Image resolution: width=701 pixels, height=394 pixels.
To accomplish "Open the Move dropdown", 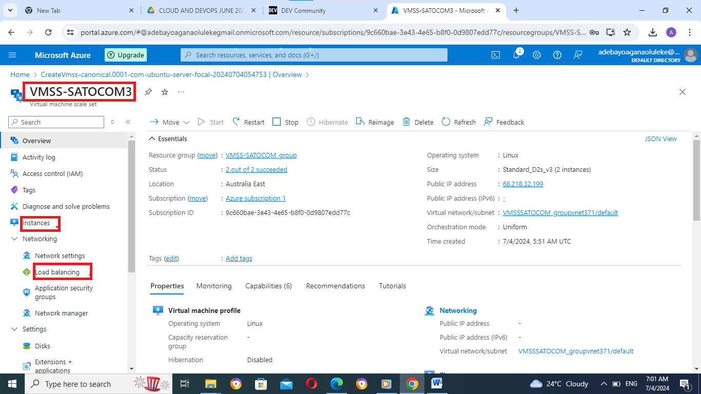I will [170, 122].
